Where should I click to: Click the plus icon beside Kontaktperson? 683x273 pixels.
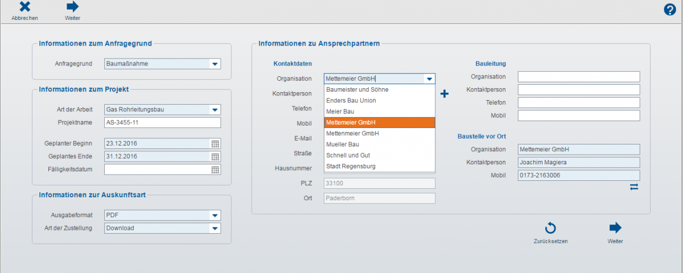tap(445, 94)
